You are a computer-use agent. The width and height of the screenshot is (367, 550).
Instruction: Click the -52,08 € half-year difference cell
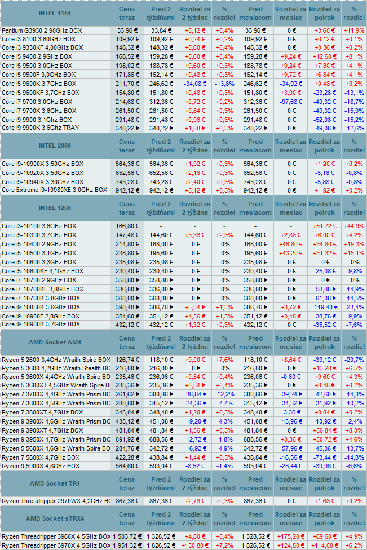point(324,120)
